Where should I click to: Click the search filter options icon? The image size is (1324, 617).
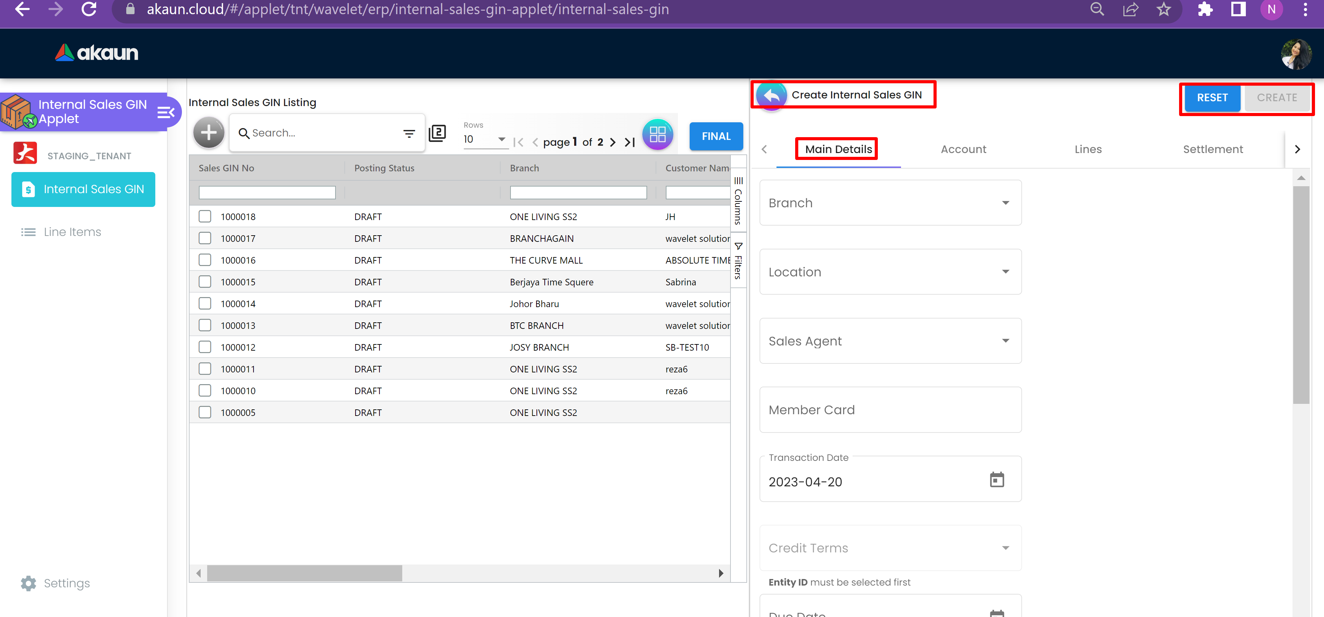click(x=408, y=133)
